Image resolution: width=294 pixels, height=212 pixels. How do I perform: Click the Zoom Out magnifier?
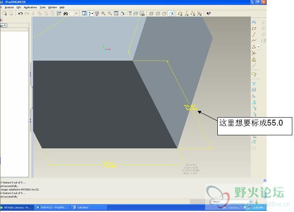coord(110,13)
